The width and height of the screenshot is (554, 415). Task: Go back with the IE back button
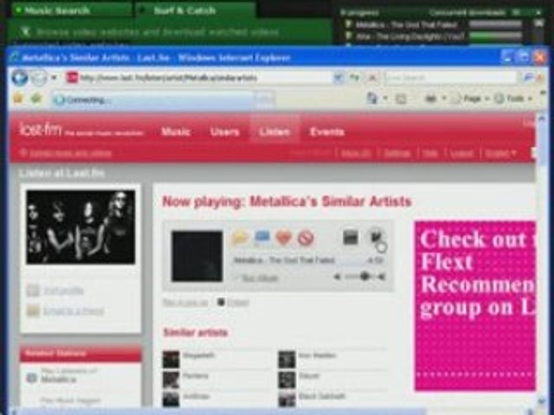pos(20,78)
